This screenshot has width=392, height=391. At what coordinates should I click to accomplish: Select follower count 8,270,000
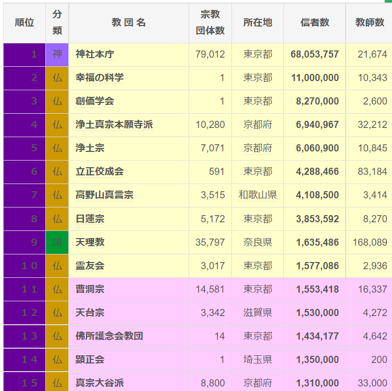click(x=318, y=101)
